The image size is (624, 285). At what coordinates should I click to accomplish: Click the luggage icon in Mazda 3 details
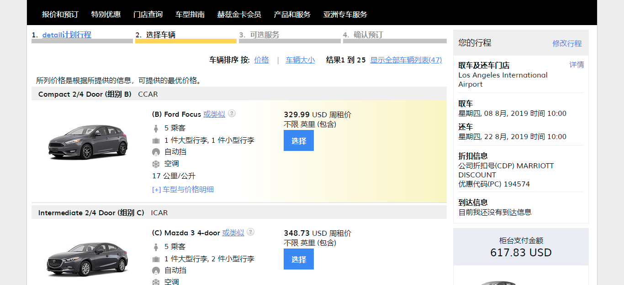(156, 259)
